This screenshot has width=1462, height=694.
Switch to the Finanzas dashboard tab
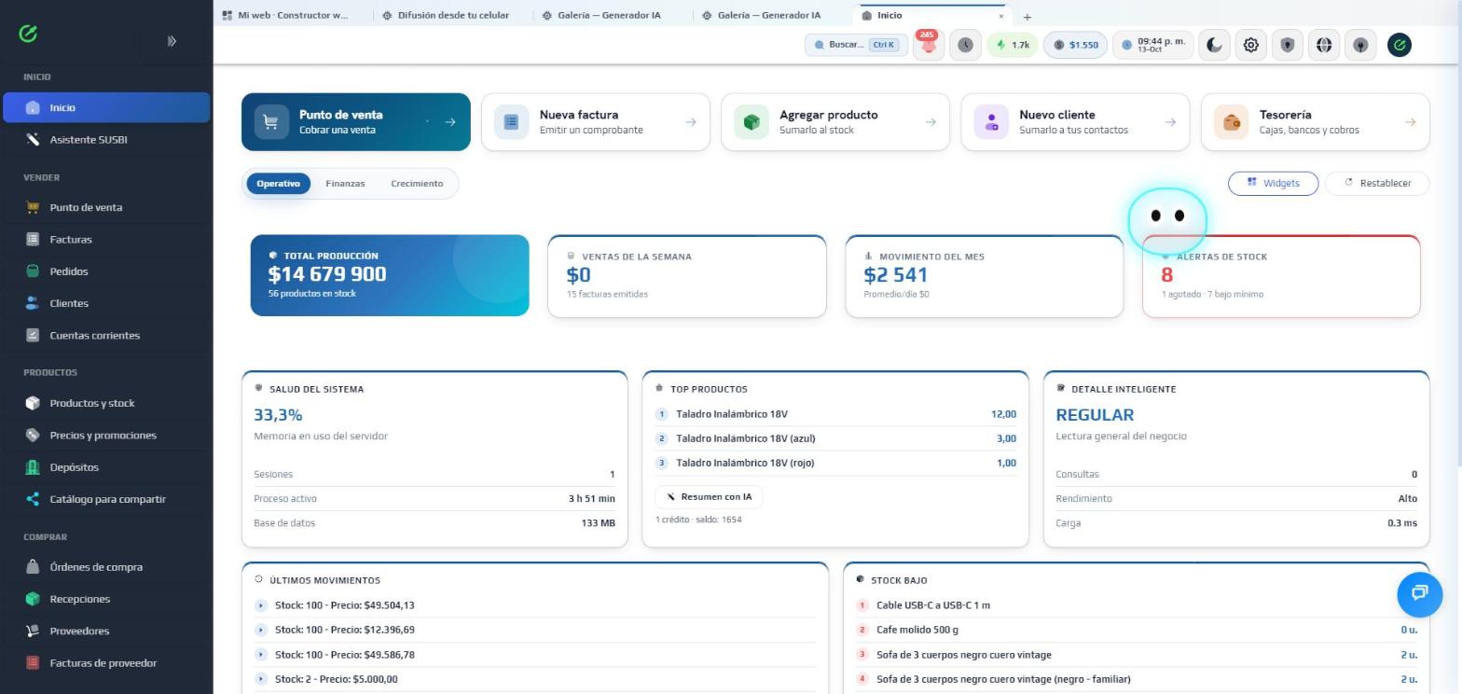345,184
